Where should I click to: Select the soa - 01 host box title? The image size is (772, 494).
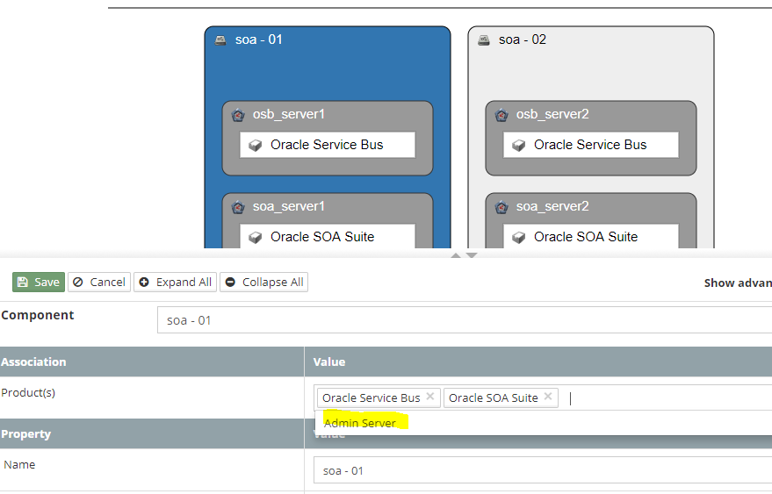259,39
